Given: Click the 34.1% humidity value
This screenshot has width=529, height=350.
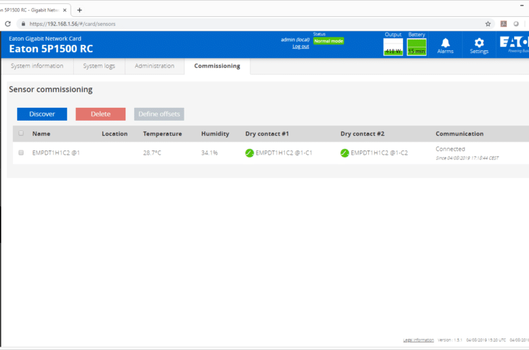Looking at the screenshot, I should coord(210,153).
